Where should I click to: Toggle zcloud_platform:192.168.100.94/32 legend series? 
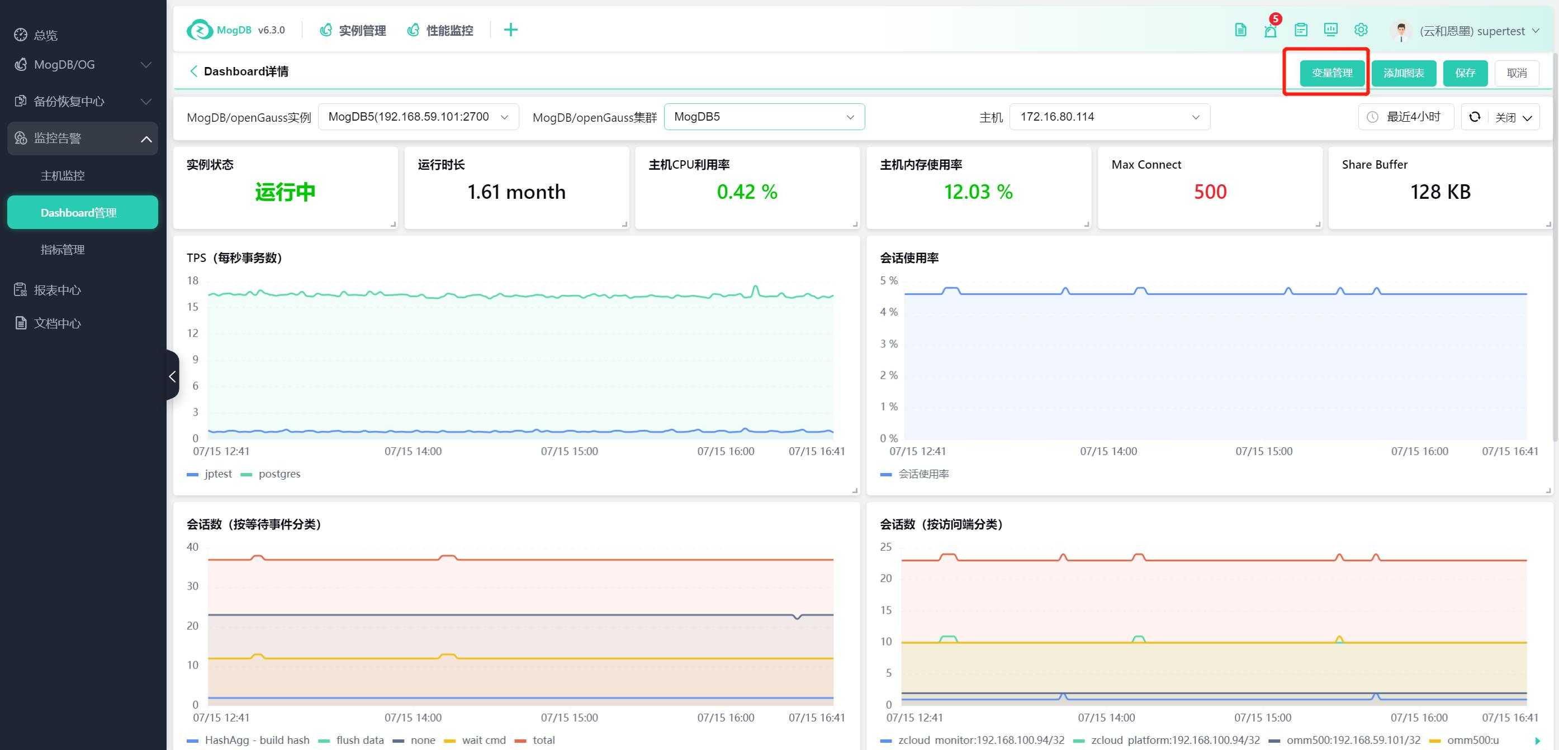pyautogui.click(x=1167, y=741)
